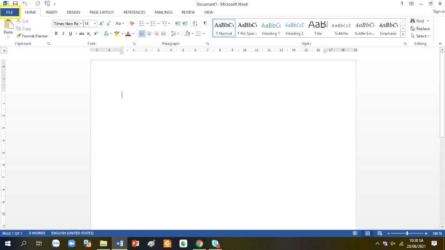Screen dimensions: 445x250
Task: Apply the Title style
Action: pos(318,28)
